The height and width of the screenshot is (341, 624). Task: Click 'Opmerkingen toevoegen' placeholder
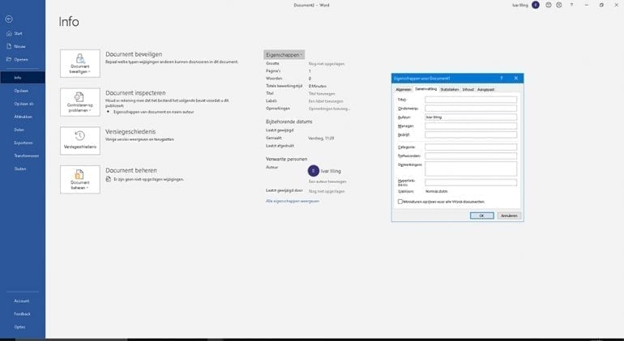tap(330, 109)
